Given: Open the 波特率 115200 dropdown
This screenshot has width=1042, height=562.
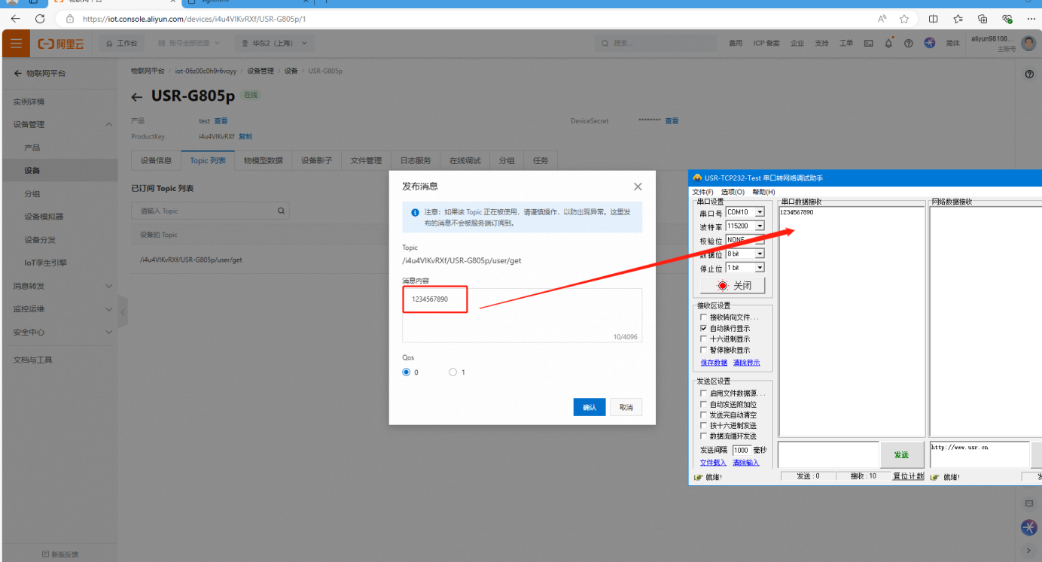Looking at the screenshot, I should pos(760,226).
